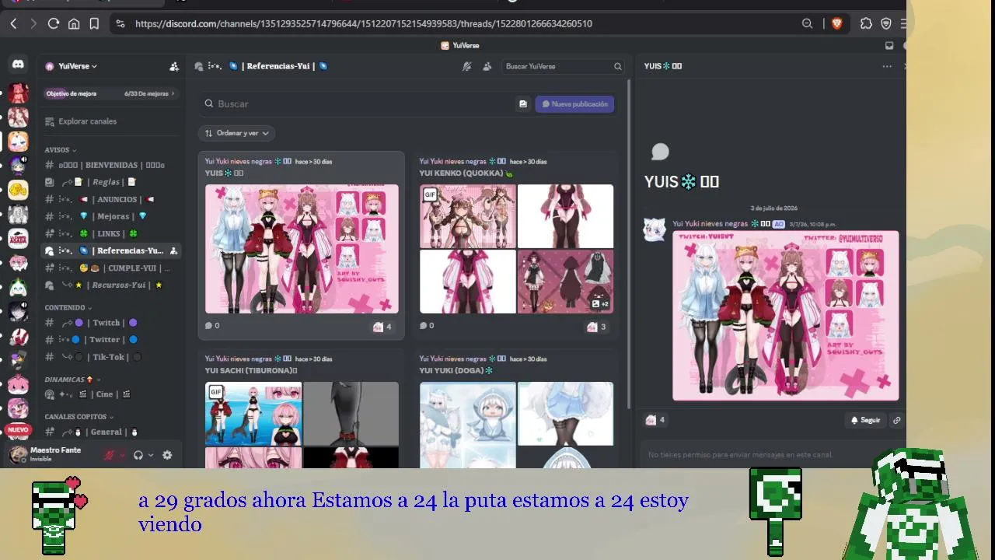995x560 pixels.
Task: Bookmark this page with the bookmark icon
Action: 94,24
